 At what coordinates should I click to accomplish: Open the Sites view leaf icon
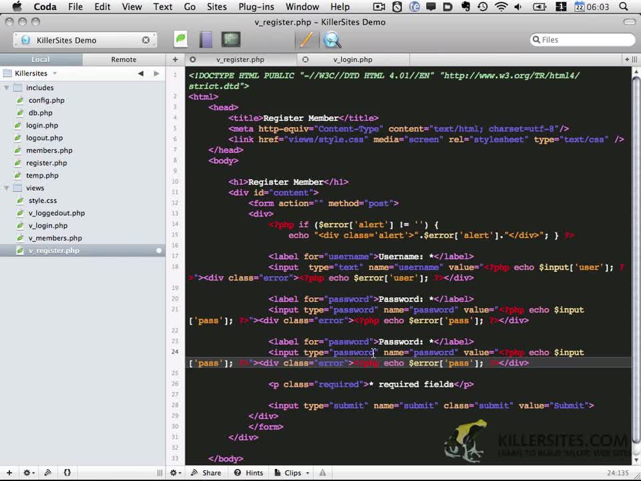tap(181, 39)
